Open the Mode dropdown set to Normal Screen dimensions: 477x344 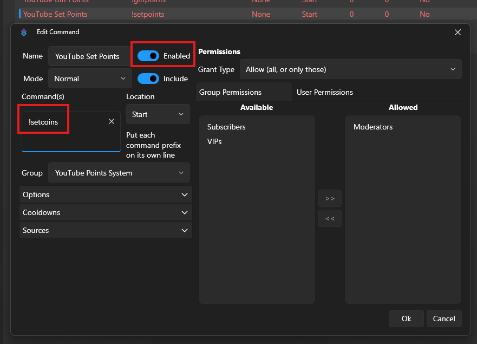pyautogui.click(x=90, y=79)
